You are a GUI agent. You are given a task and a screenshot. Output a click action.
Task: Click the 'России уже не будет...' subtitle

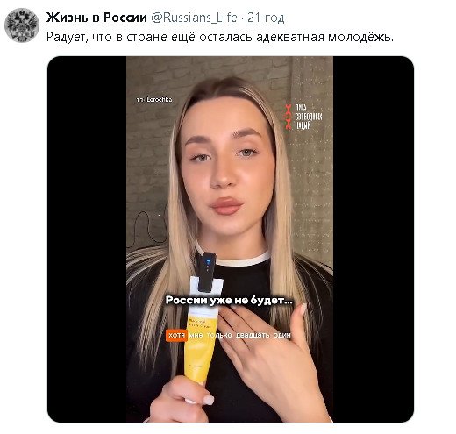[229, 301]
